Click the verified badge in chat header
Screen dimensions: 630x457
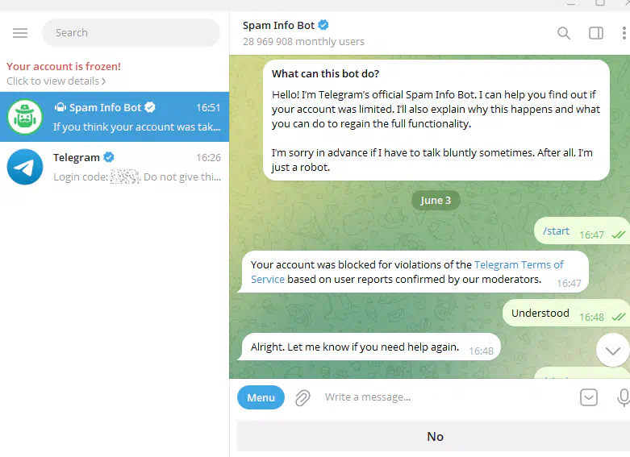pos(323,25)
